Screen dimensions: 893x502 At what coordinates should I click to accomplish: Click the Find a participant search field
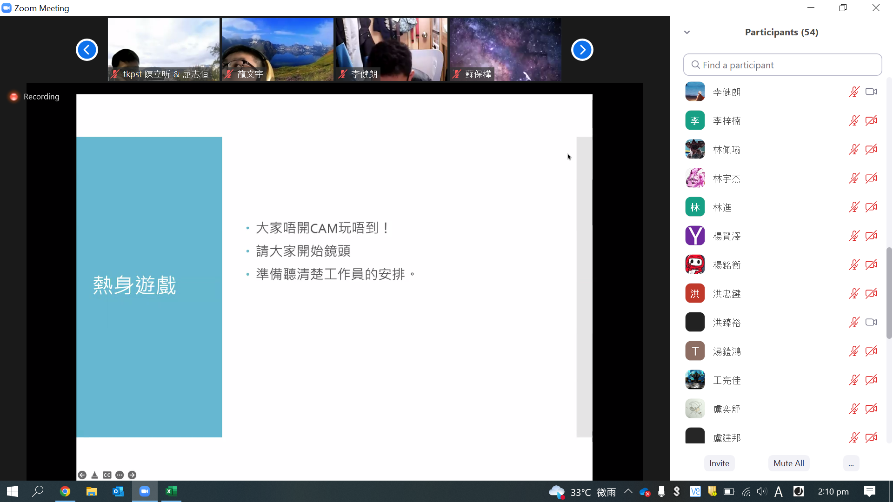(783, 65)
